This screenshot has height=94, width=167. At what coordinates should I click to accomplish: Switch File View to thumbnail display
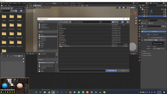[x=117, y=22]
